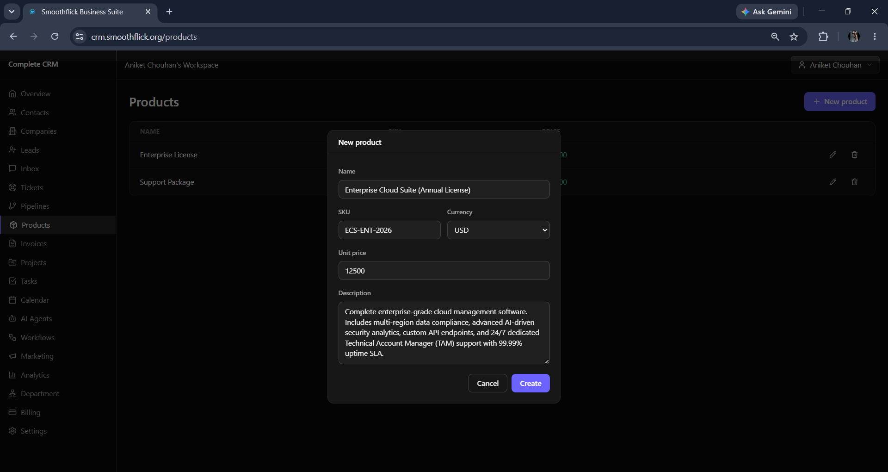This screenshot has height=472, width=888.
Task: Click the Description textarea resize handle
Action: (547, 361)
